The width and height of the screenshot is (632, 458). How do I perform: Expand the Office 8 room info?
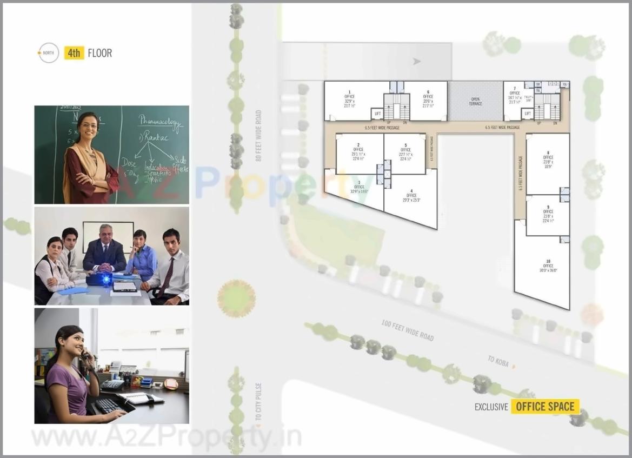[548, 157]
